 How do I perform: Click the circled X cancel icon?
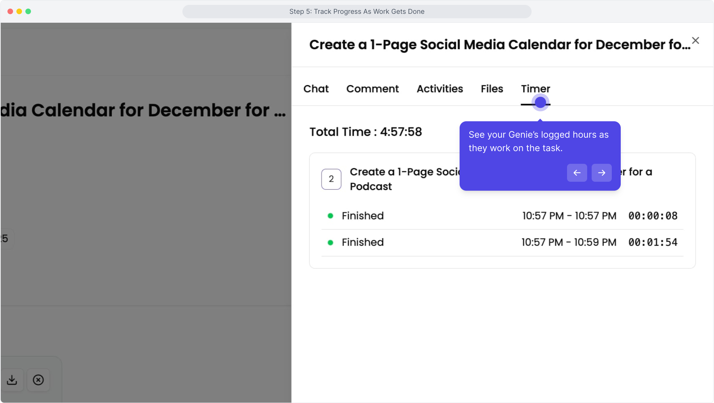coord(38,380)
